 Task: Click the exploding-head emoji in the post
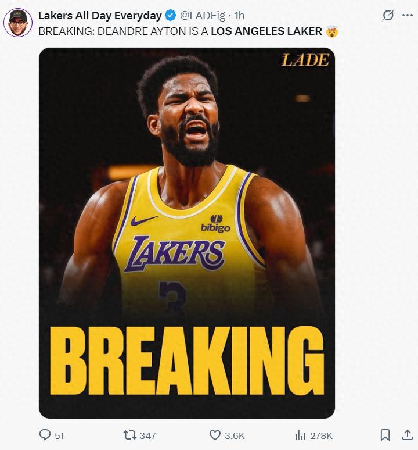332,31
